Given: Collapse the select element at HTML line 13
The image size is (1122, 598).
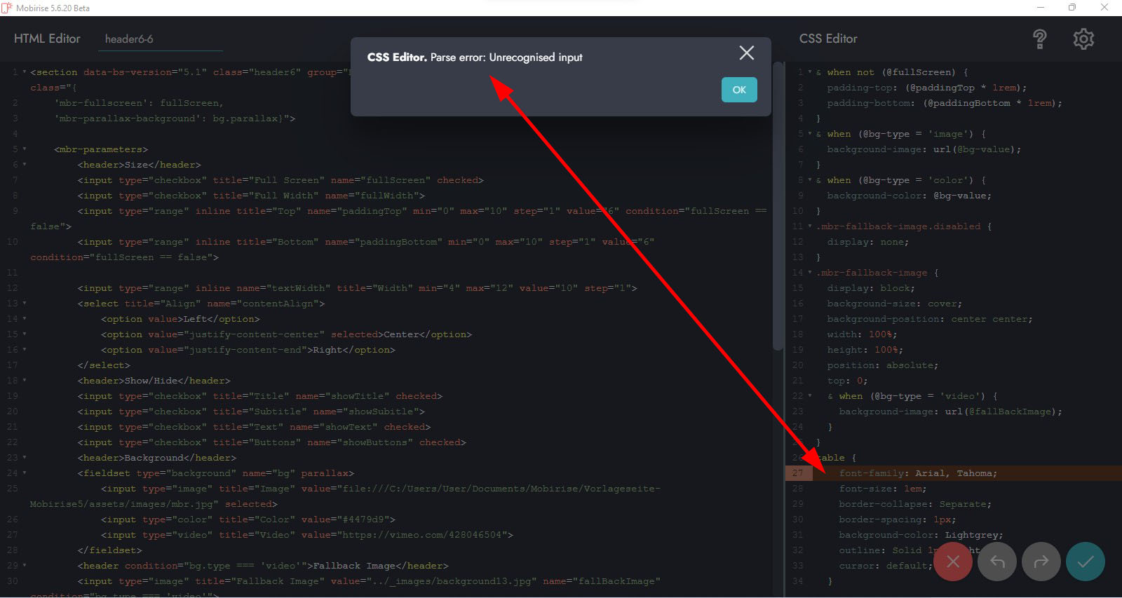Looking at the screenshot, I should coord(25,304).
